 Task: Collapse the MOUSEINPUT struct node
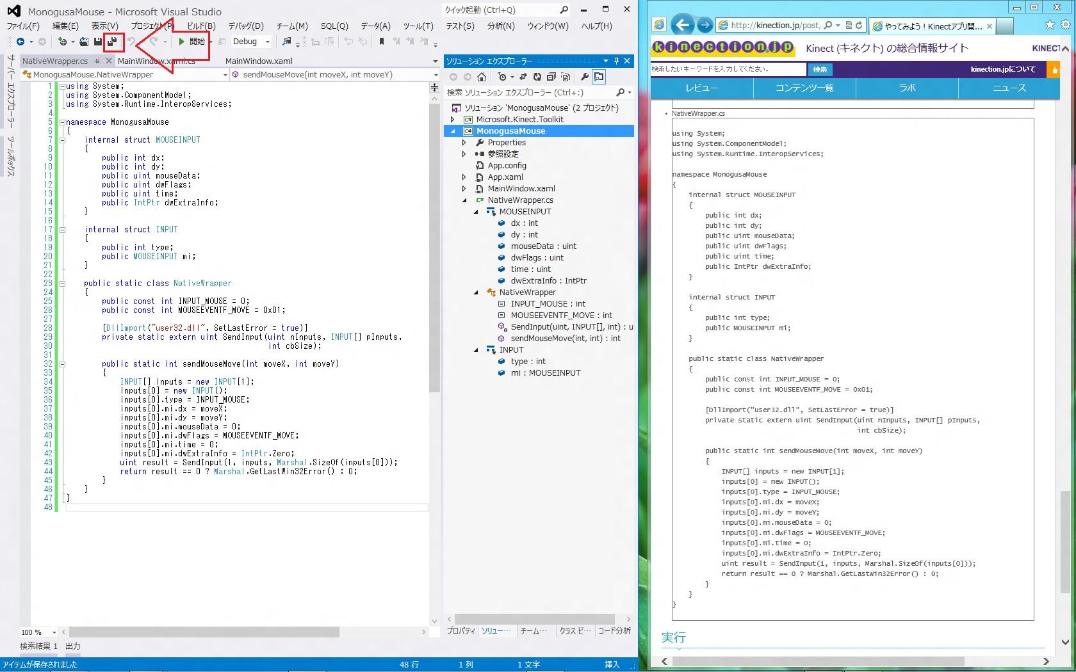[x=476, y=212]
